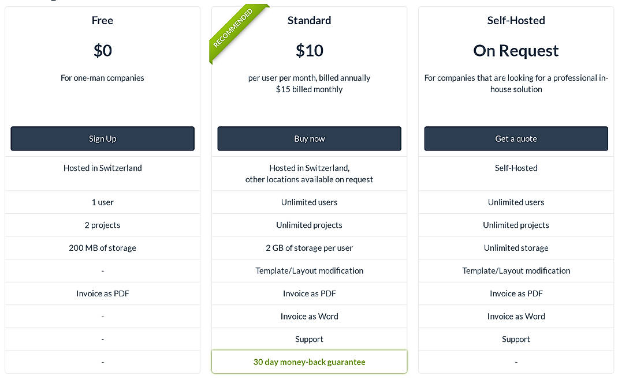Click the Sign Up button for Free plan
The height and width of the screenshot is (384, 618).
coord(102,138)
